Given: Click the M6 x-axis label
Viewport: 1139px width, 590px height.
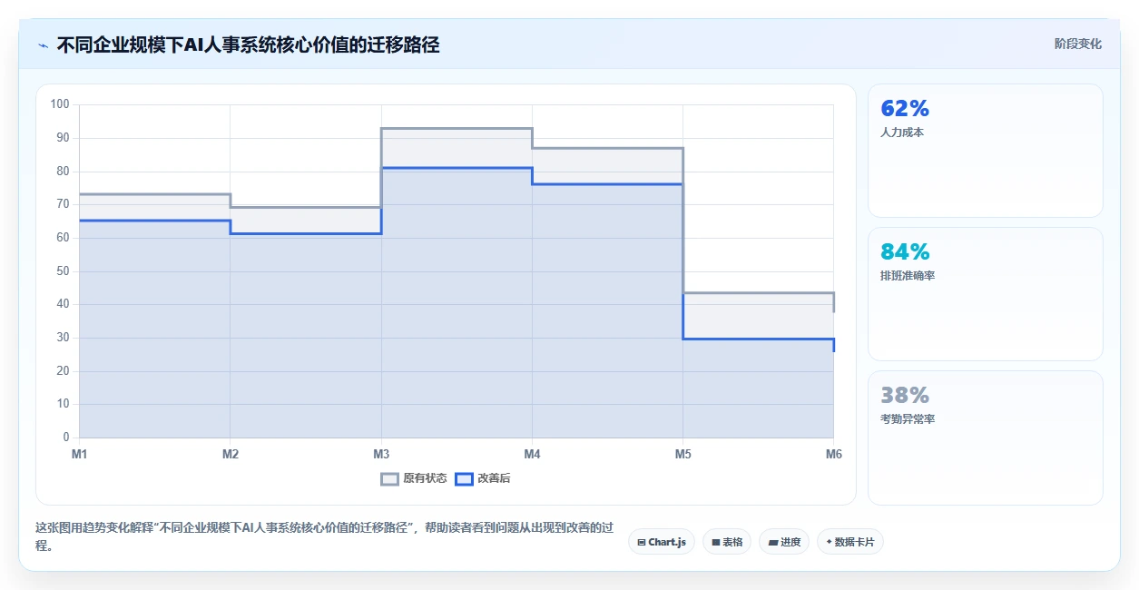Looking at the screenshot, I should coord(833,454).
